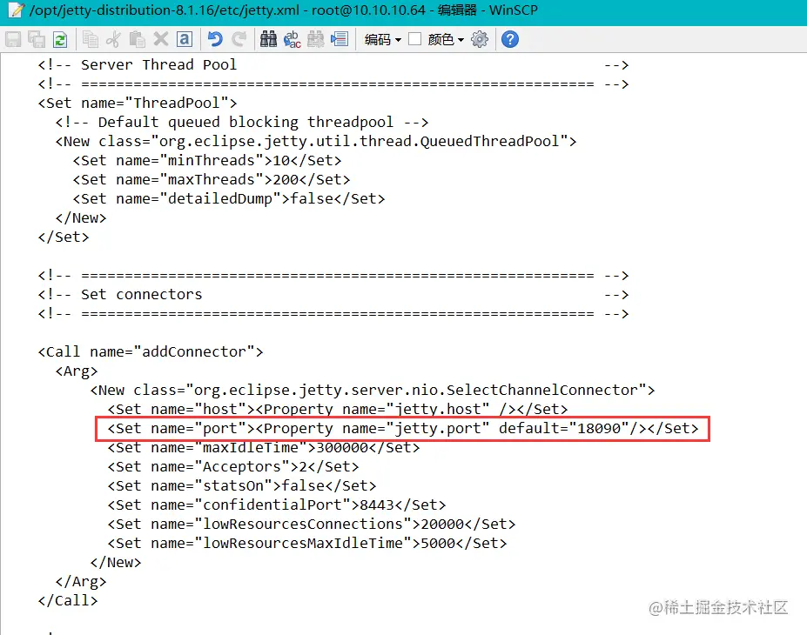Click the Save file icon
Viewport: 807px width, 635px height.
[13, 40]
